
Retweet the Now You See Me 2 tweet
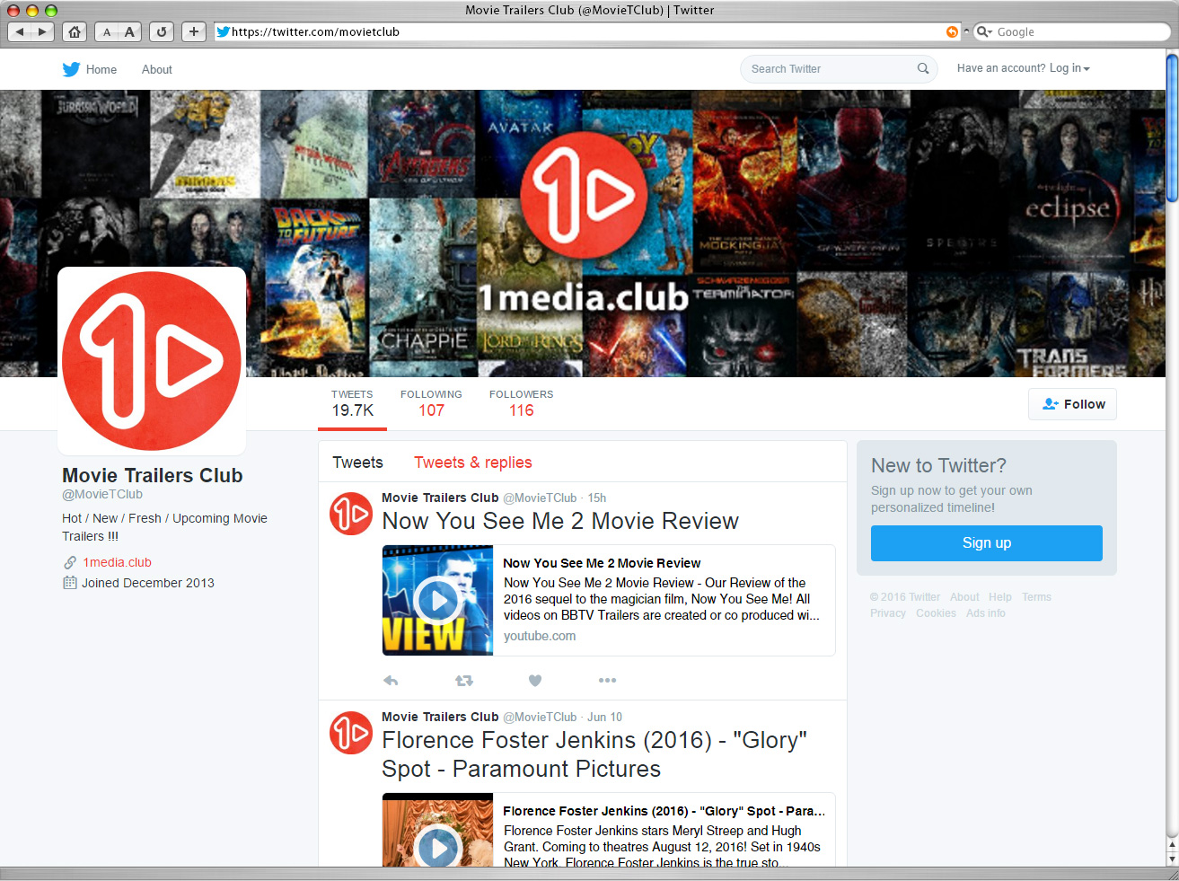(x=463, y=681)
